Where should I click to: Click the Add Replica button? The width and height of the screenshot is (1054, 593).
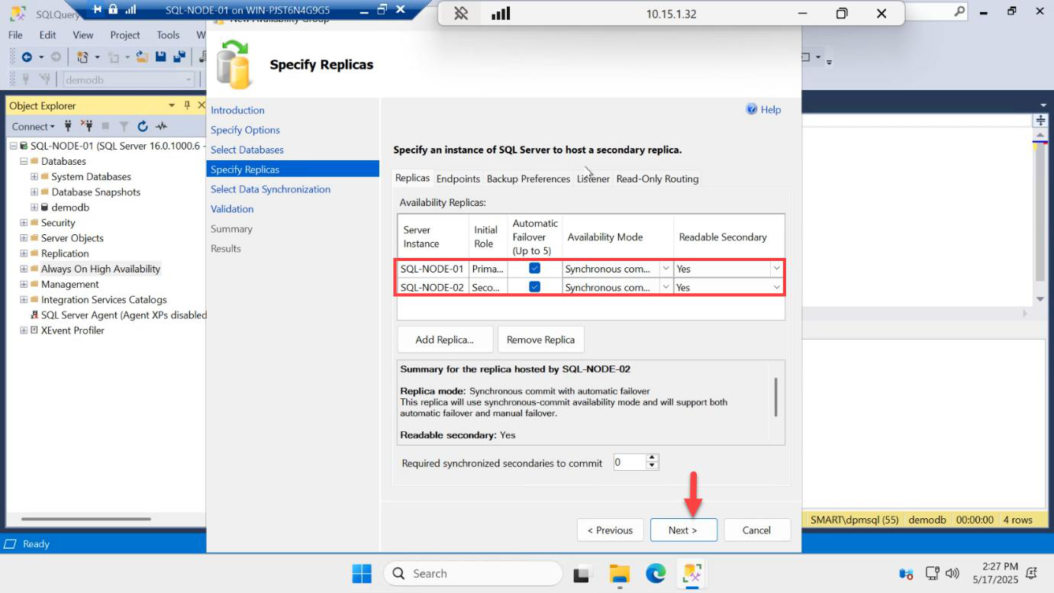[x=444, y=340]
